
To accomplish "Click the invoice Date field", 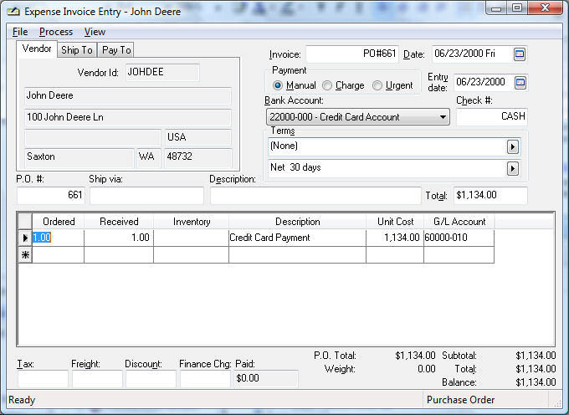I will click(473, 54).
